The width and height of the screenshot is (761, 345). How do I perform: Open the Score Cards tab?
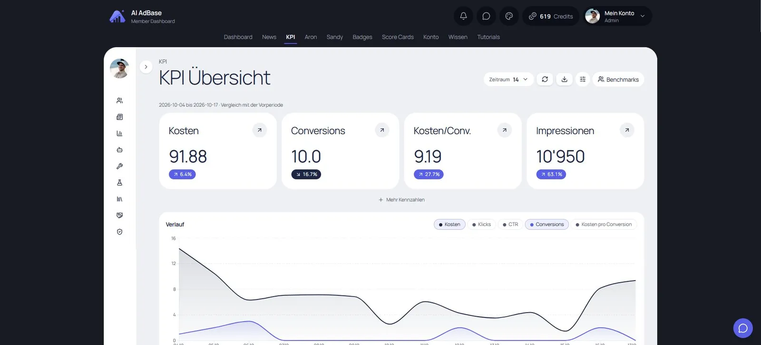point(398,37)
